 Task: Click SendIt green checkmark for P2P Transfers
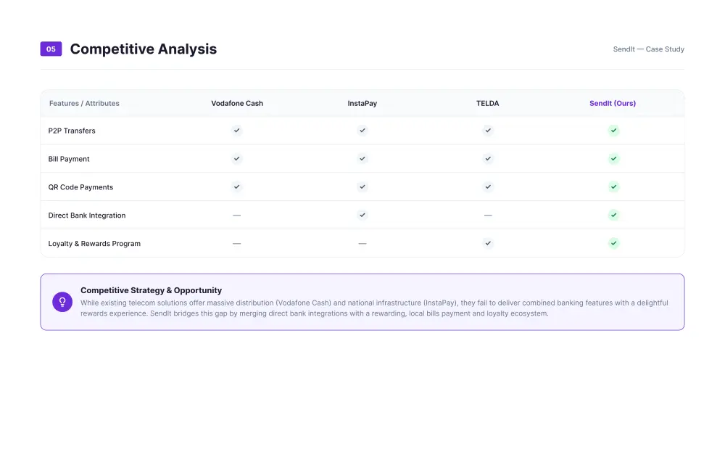(613, 131)
